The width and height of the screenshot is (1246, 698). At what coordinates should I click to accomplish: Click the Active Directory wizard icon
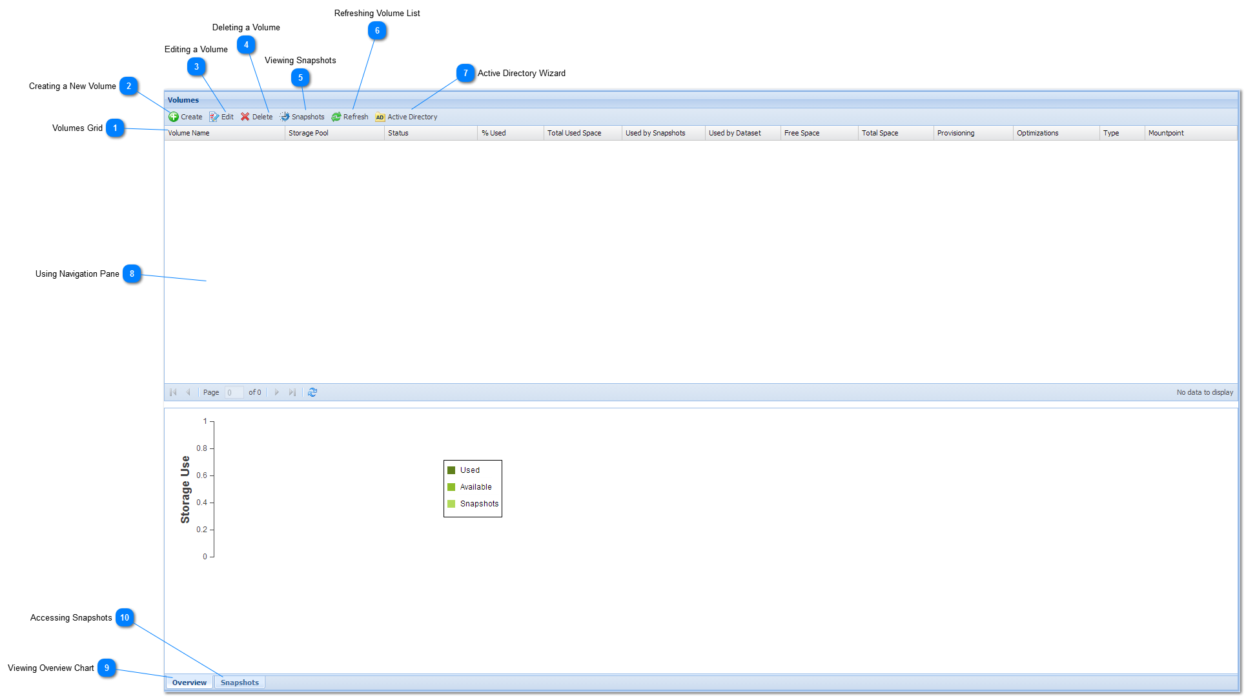click(379, 116)
